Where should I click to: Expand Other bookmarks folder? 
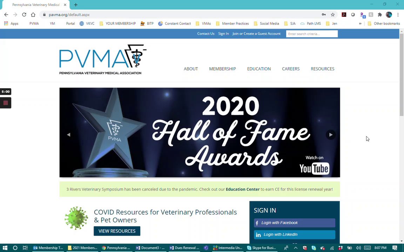point(384,23)
